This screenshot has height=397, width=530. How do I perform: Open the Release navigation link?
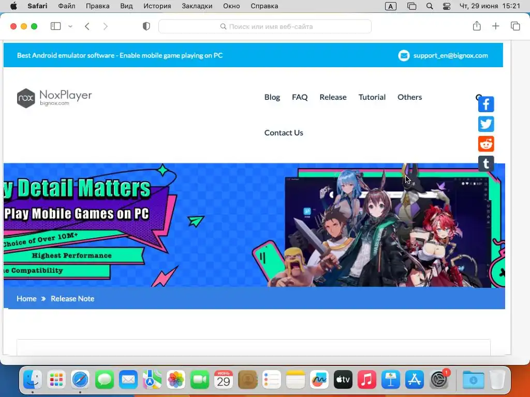[x=333, y=97]
